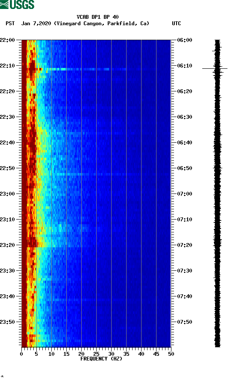This screenshot has width=236, height=381.
Task: Click the 07:40 UTC time label
Action: tap(185, 296)
